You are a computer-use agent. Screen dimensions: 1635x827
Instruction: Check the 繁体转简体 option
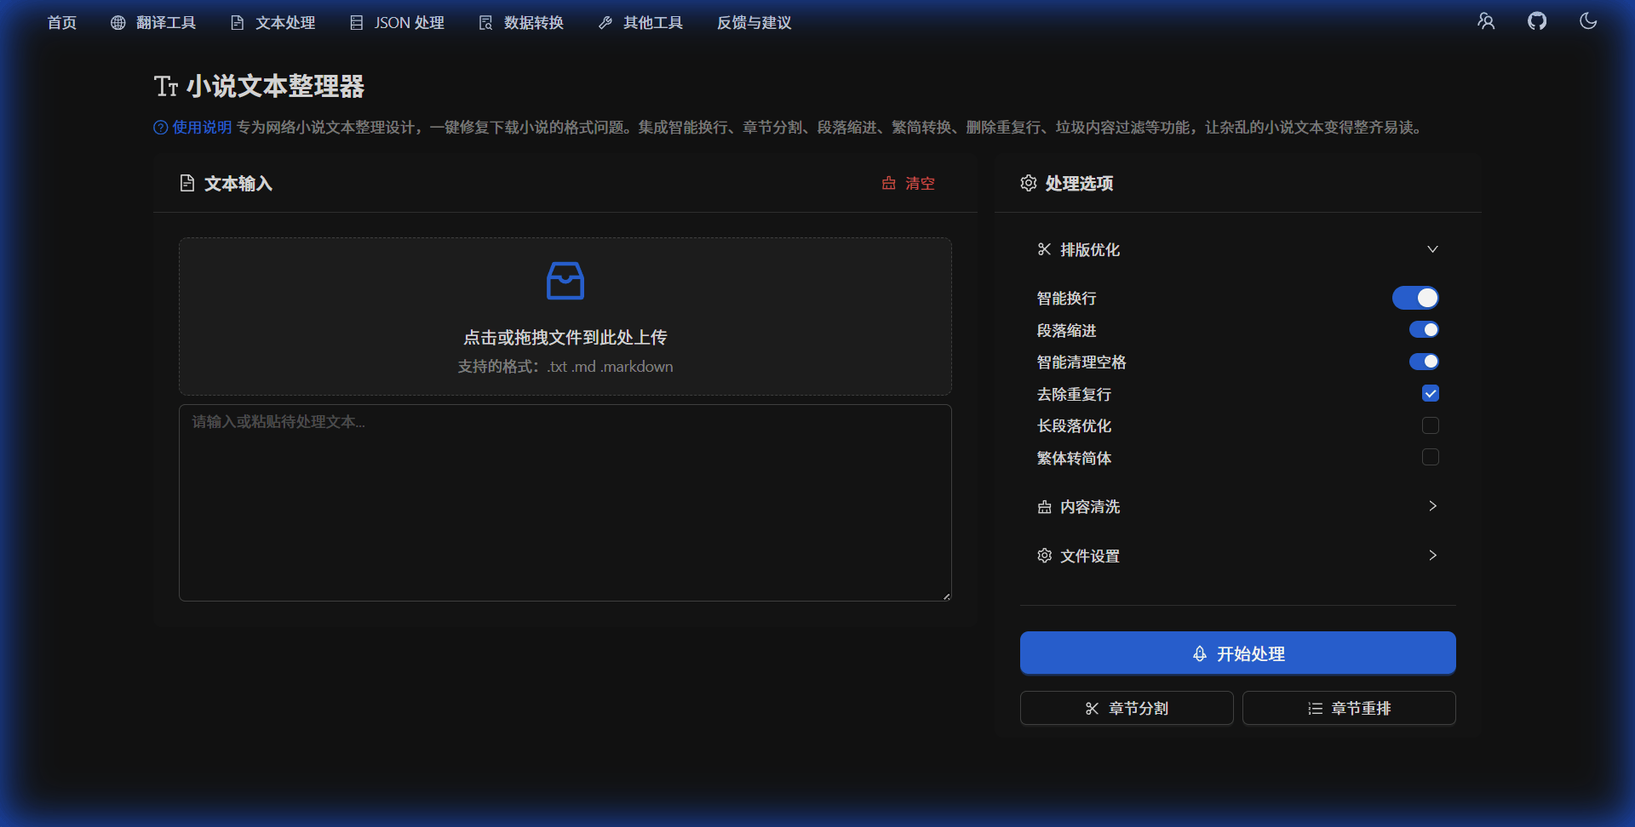point(1430,457)
